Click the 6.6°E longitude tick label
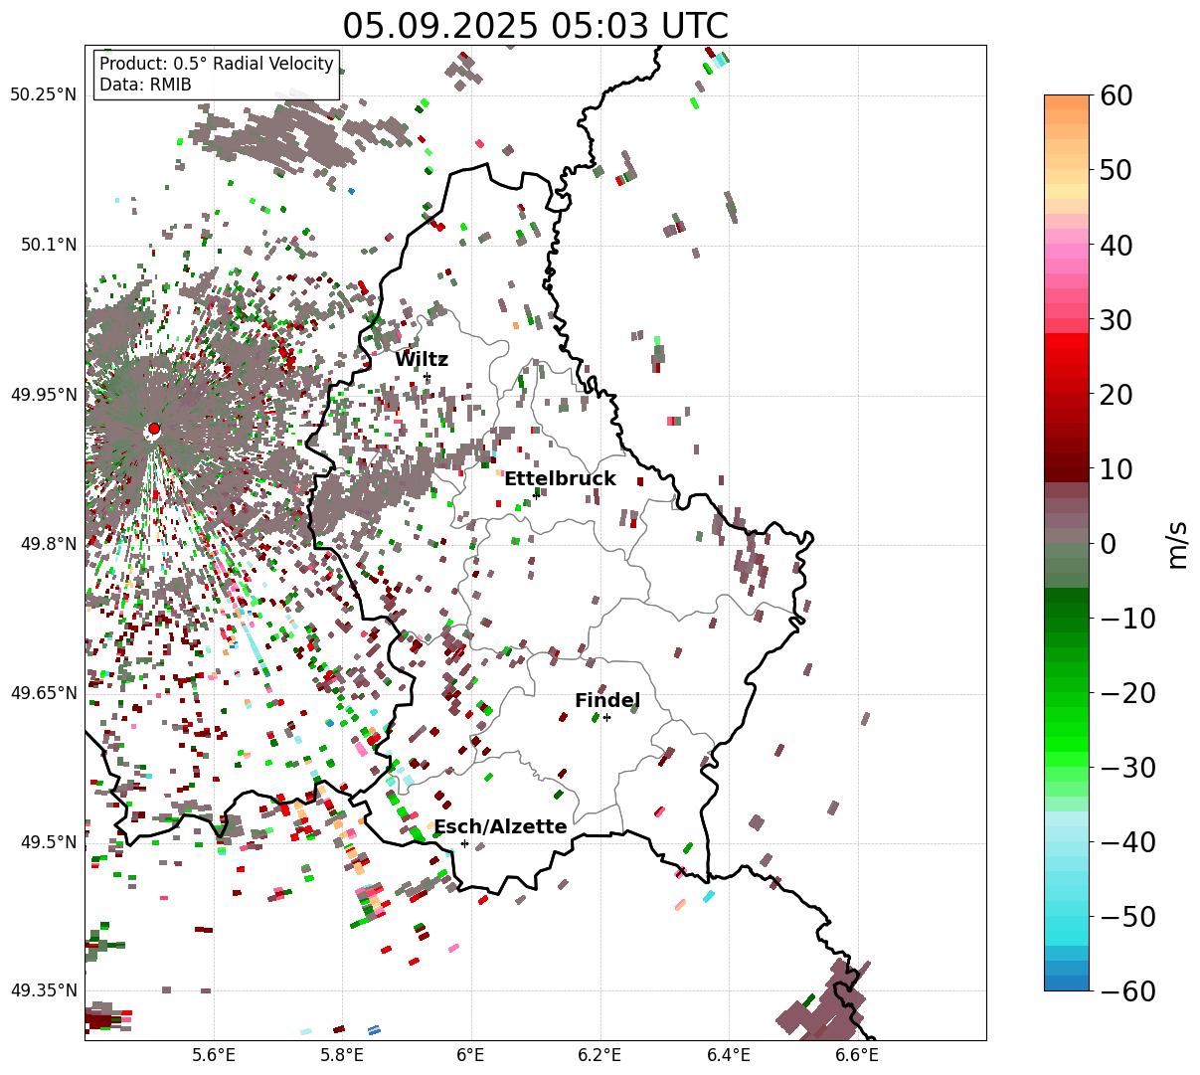The width and height of the screenshot is (1200, 1075). 857,1055
